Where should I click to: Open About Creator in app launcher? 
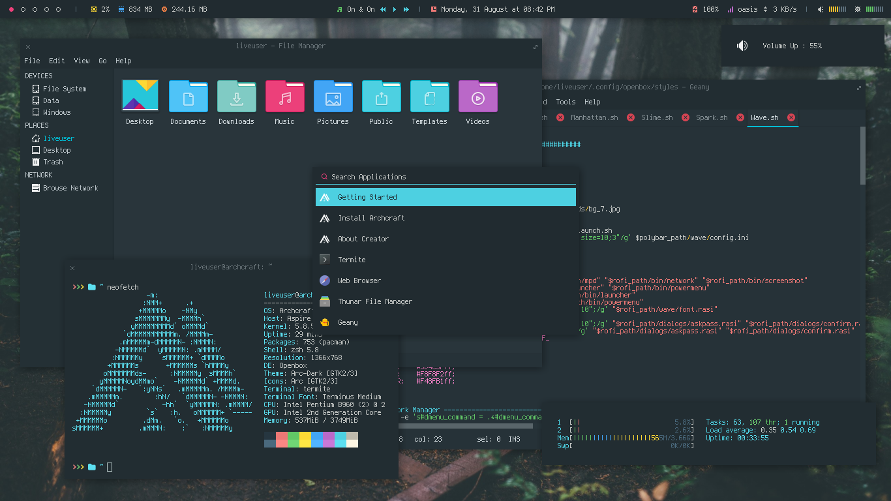coord(445,239)
